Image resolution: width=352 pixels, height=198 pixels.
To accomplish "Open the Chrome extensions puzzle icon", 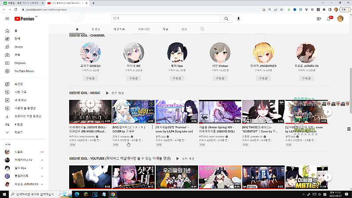I will (324, 10).
